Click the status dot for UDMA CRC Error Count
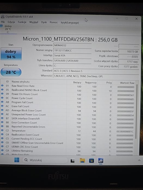This screenshot has width=143, height=190. (x=2, y=146)
